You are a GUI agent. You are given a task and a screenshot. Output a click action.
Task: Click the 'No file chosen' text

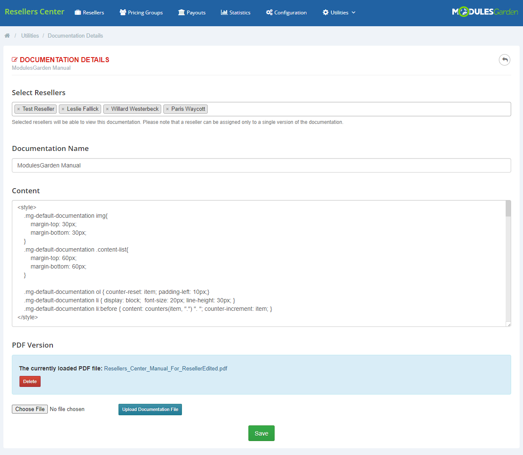click(67, 409)
